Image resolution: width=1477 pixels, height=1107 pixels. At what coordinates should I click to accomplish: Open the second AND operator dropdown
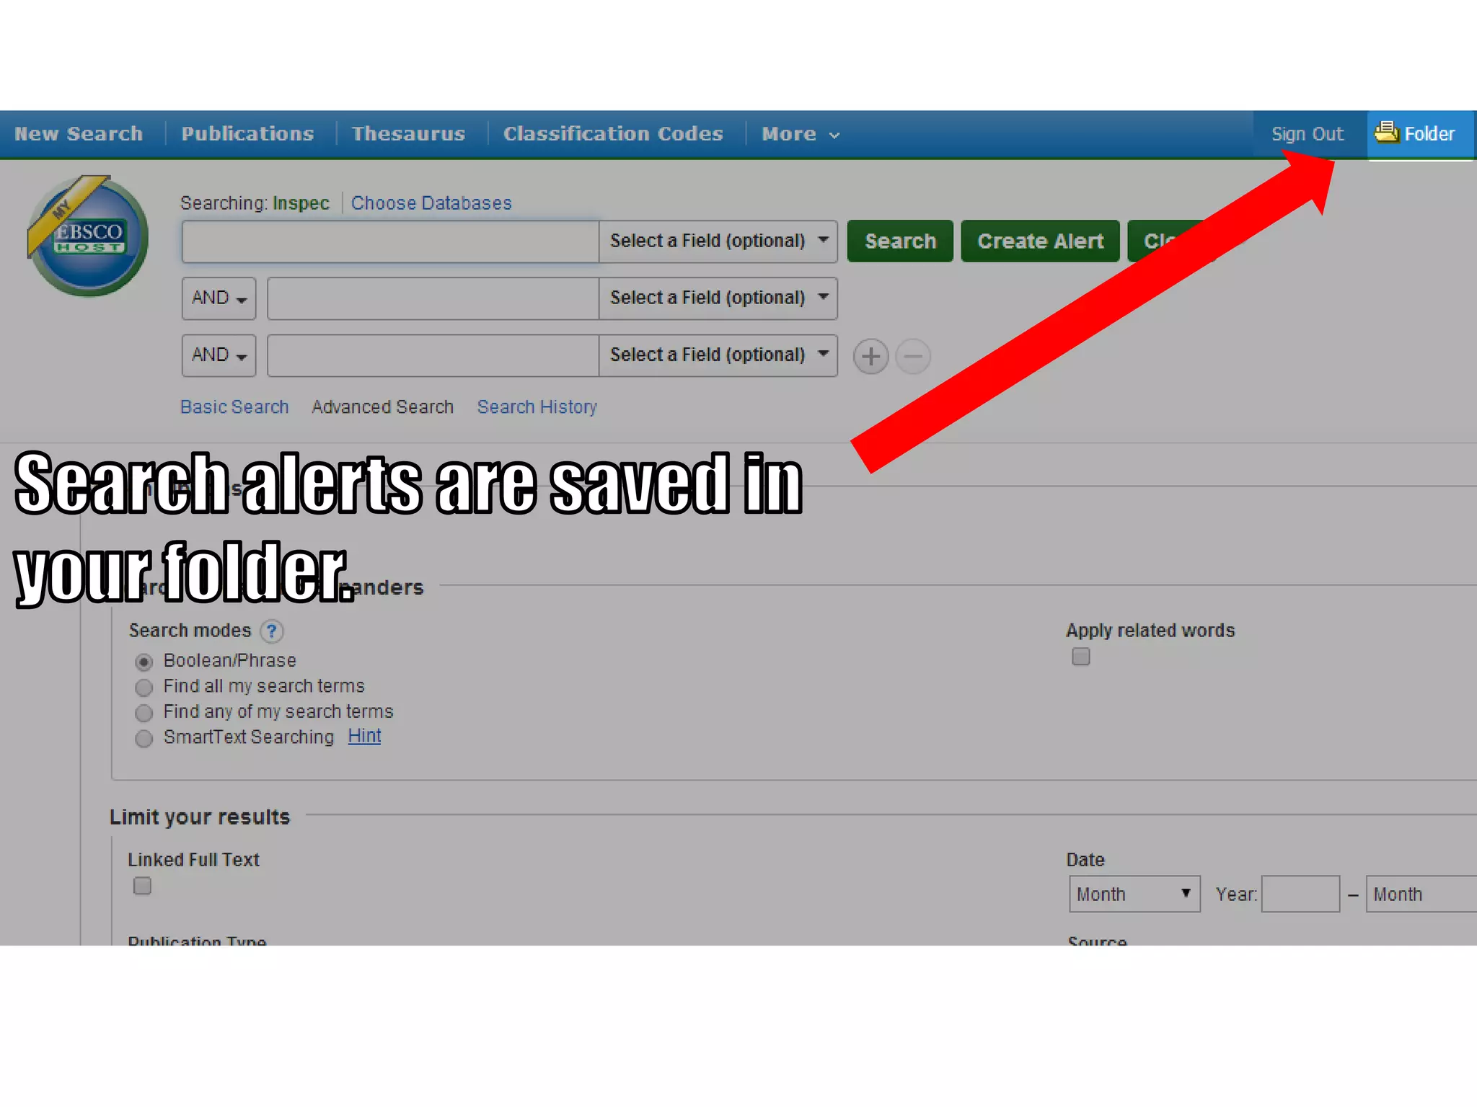(219, 355)
